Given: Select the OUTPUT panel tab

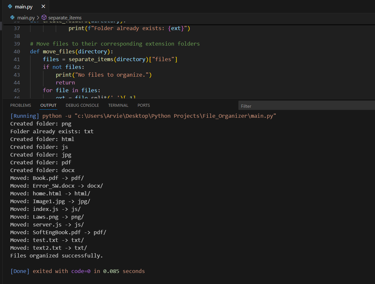Looking at the screenshot, I should (48, 105).
